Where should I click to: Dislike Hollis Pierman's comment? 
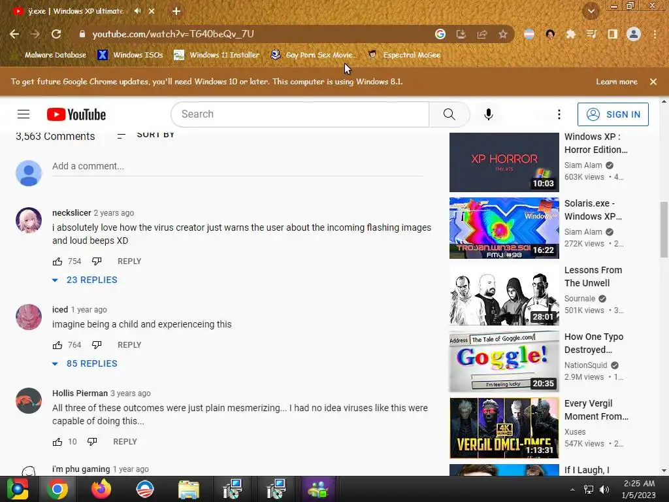point(92,442)
